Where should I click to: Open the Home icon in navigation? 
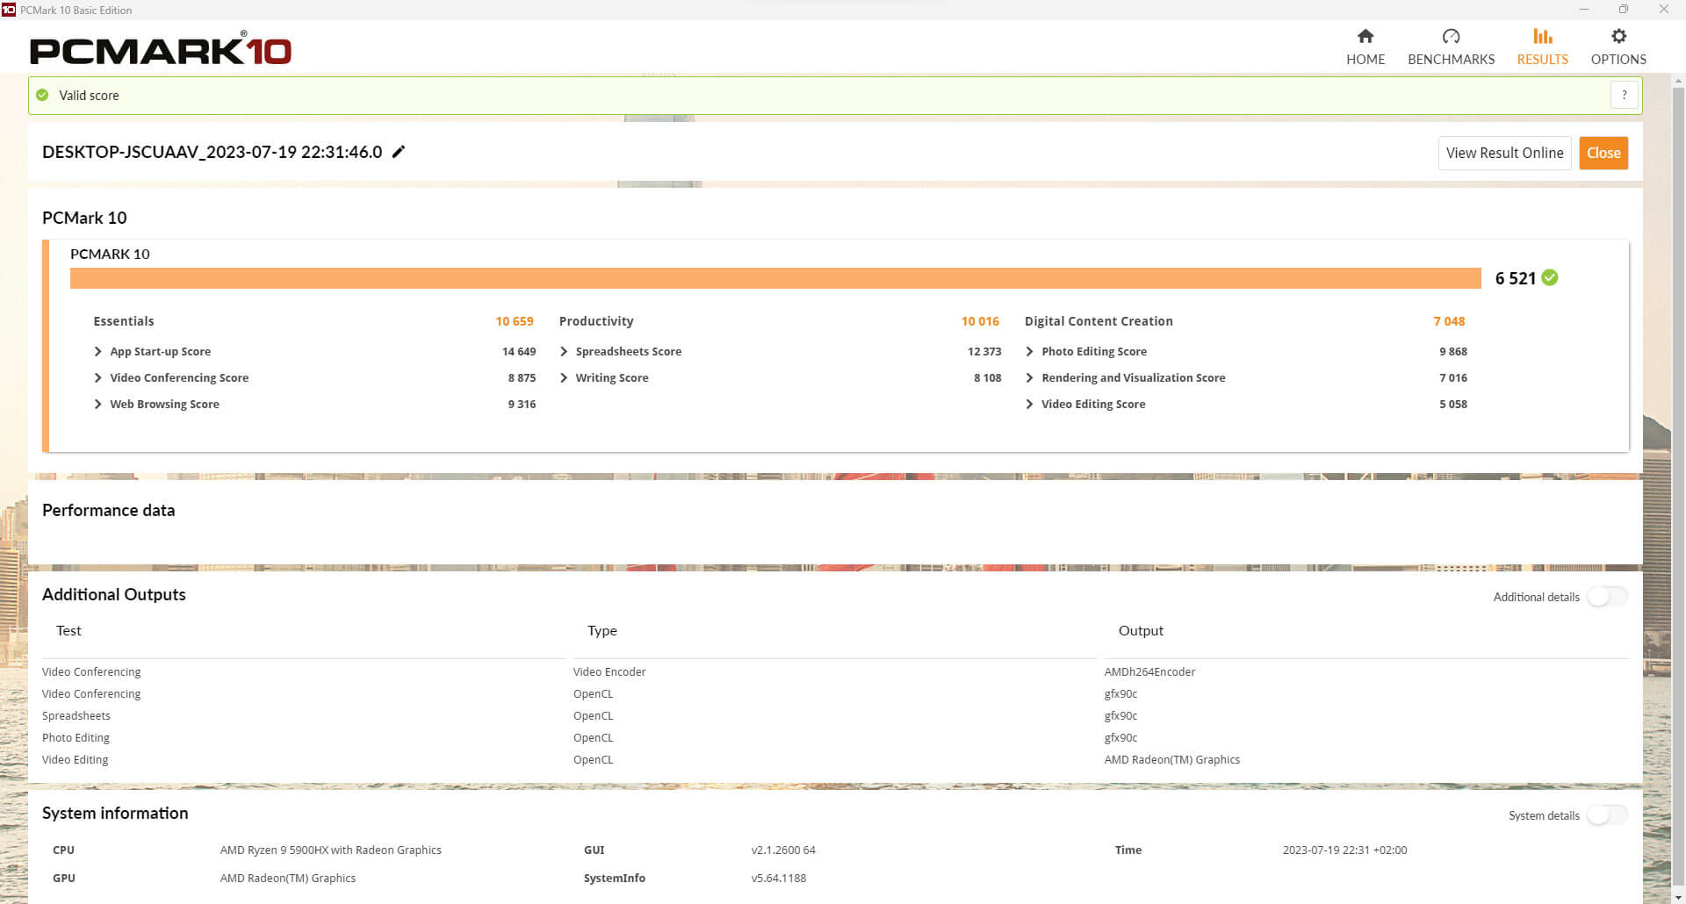click(x=1365, y=36)
